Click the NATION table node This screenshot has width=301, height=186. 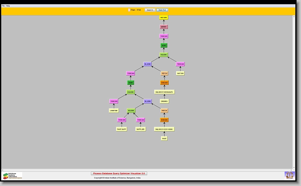point(180,73)
